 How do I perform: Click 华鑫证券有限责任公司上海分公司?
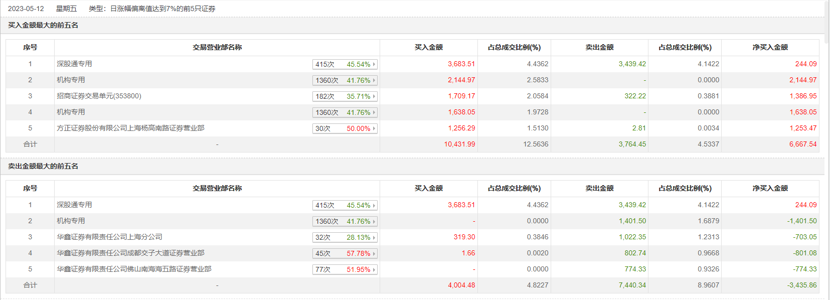click(x=109, y=237)
